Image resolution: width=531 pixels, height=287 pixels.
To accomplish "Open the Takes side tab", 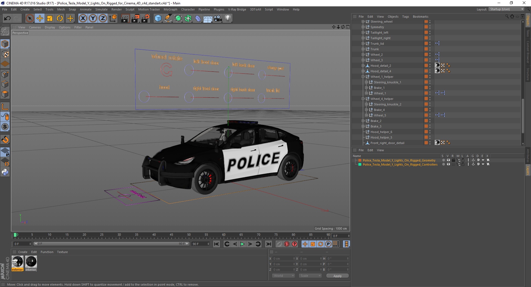I will pyautogui.click(x=528, y=33).
